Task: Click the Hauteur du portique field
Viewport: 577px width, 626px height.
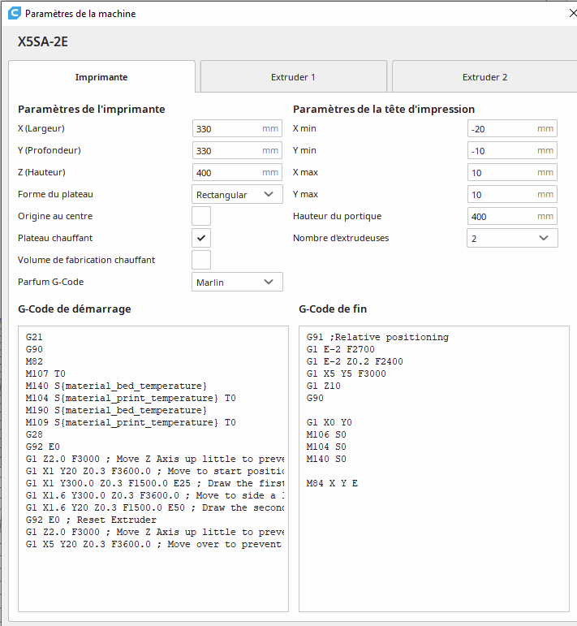Action: (512, 217)
